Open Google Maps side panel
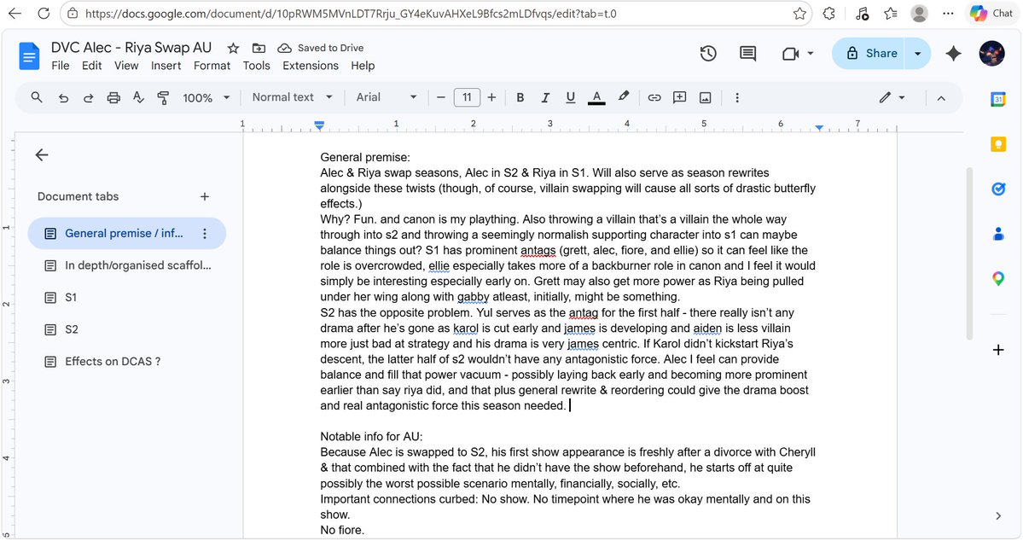The image size is (1023, 541). 998,279
